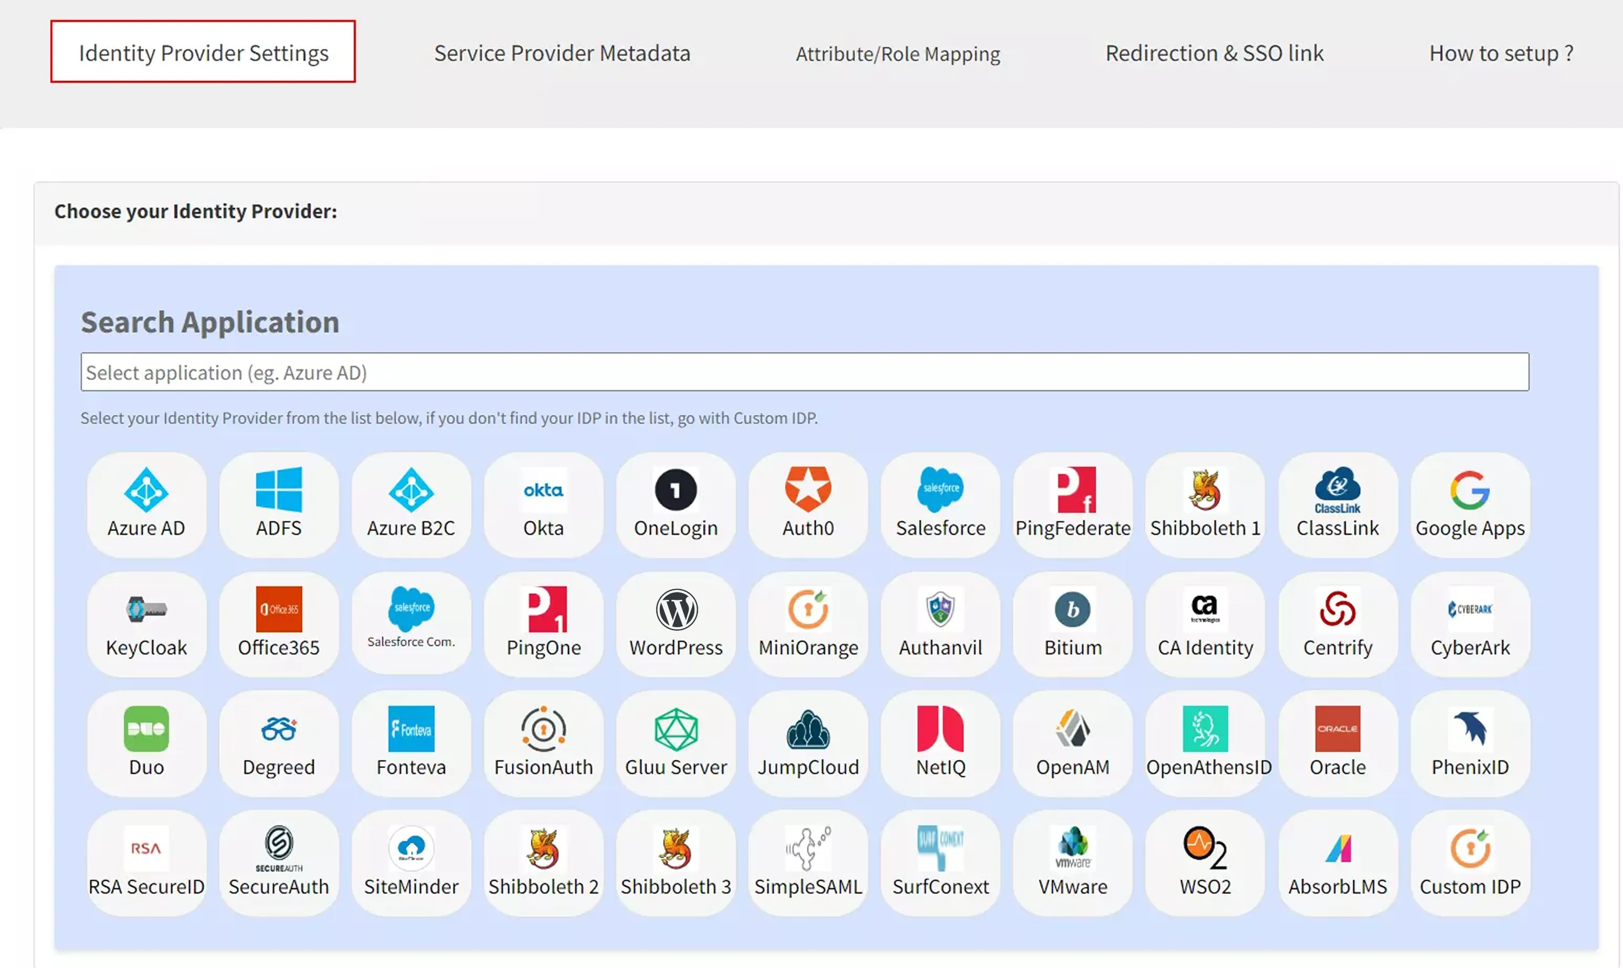Screen dimensions: 1623x968
Task: Choose the CyberArk provider tile
Action: click(x=1470, y=624)
